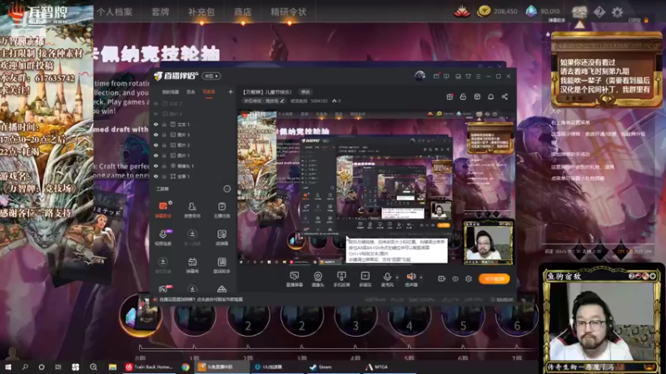Viewport: 666px width, 374px height.
Task: Hide the 图片 3 source layer
Action: [156, 135]
